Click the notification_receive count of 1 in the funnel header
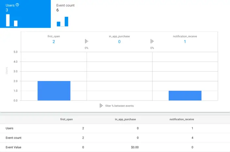 click(x=185, y=42)
